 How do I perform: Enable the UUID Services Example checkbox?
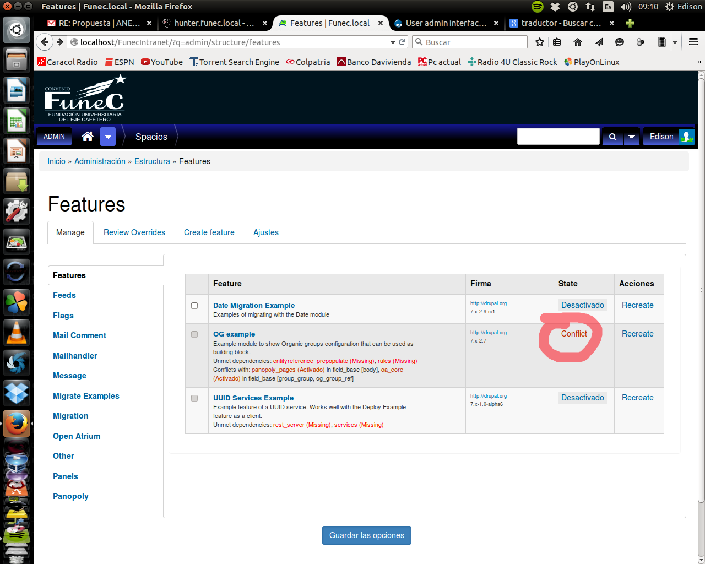pos(194,398)
